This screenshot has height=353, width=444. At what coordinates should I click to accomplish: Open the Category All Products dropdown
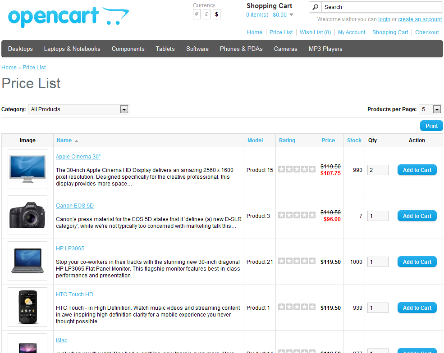(79, 109)
